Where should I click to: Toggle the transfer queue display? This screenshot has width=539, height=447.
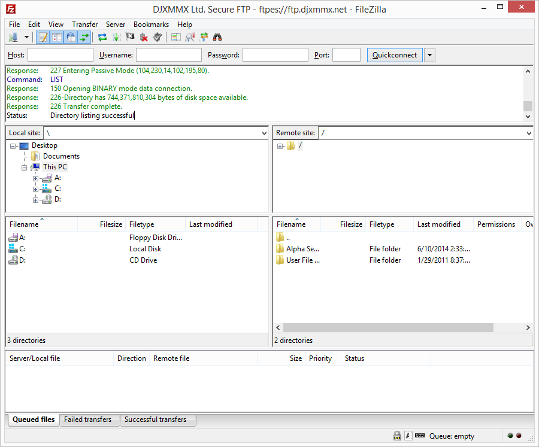point(84,37)
